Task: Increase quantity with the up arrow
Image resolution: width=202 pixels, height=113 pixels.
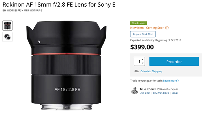Action: [x=143, y=60]
